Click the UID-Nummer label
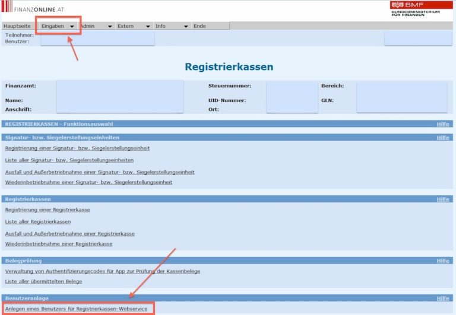The height and width of the screenshot is (315, 456). pos(227,100)
